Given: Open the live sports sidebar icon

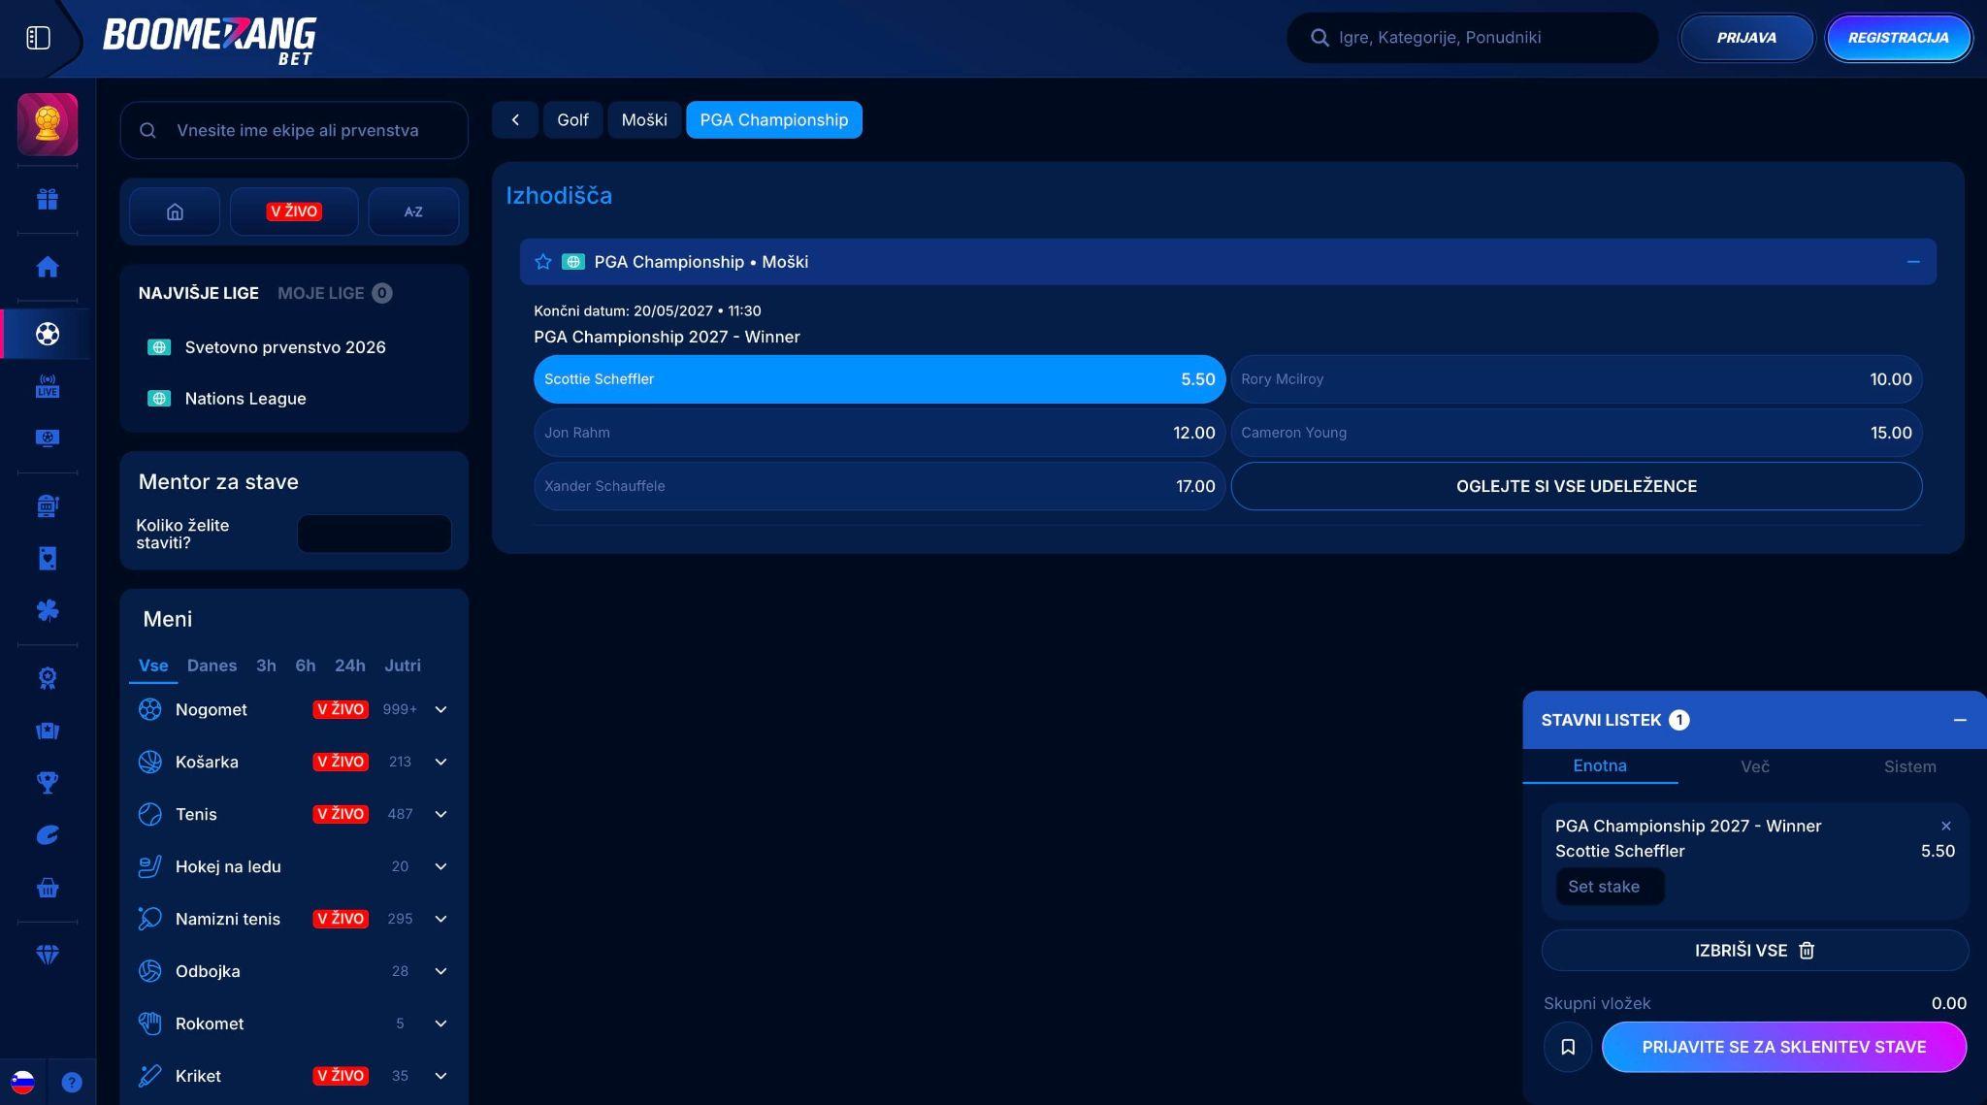Looking at the screenshot, I should (x=48, y=386).
